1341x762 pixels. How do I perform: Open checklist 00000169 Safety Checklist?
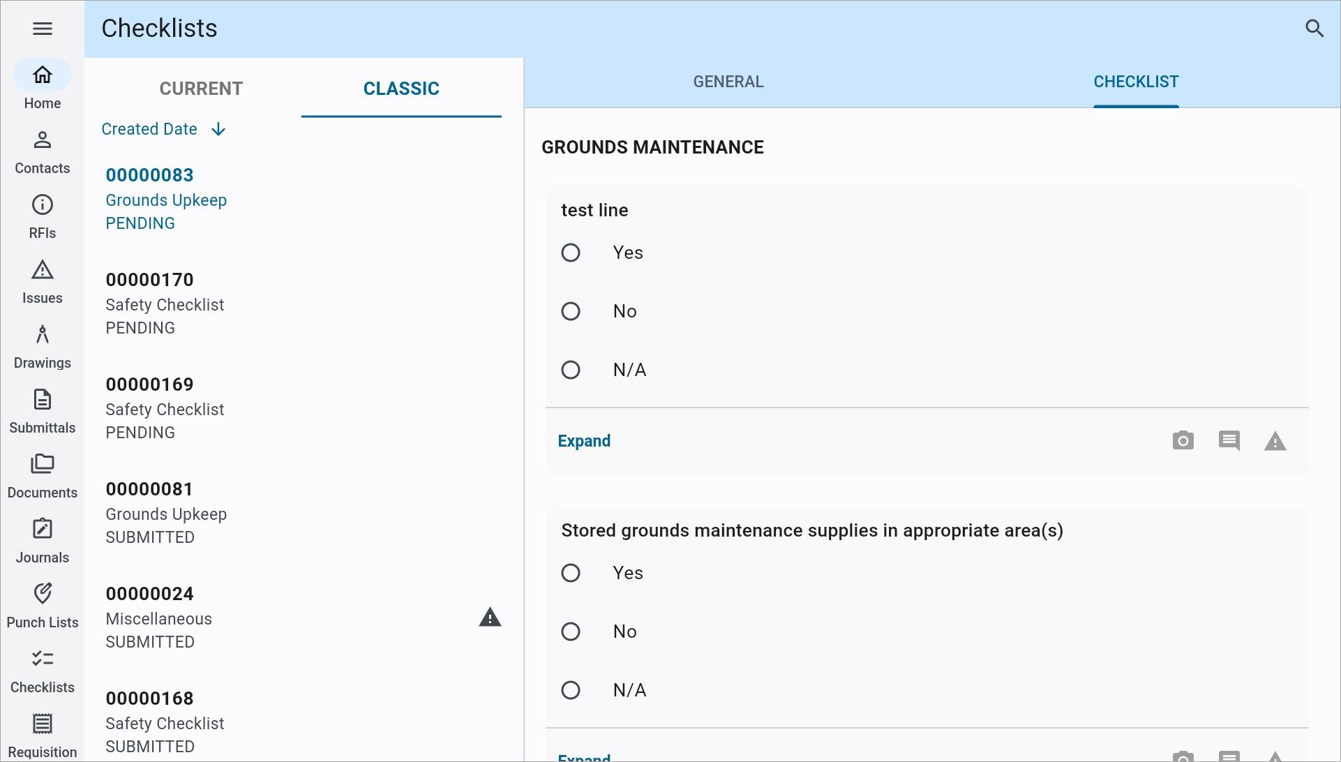pyautogui.click(x=304, y=408)
